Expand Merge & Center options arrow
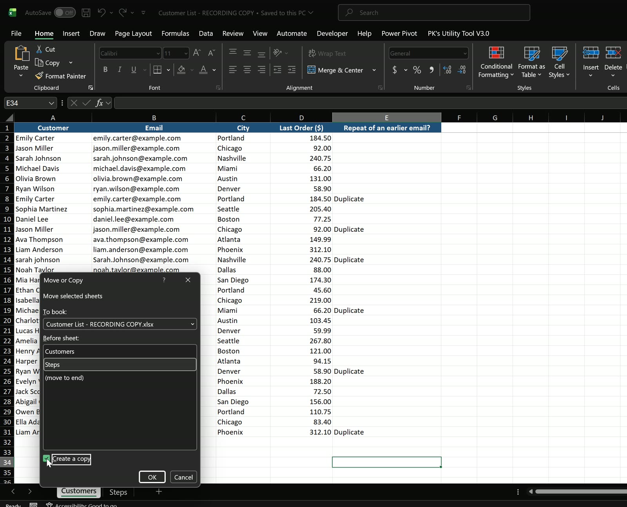The image size is (627, 507). 374,70
